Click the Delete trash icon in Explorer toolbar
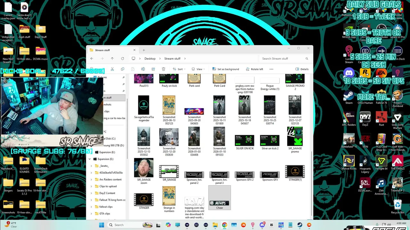Image resolution: width=410 pixels, height=230 pixels. [163, 69]
